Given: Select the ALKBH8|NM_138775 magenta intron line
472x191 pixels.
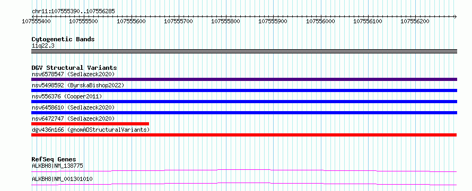Looking at the screenshot, I should click(x=244, y=170).
